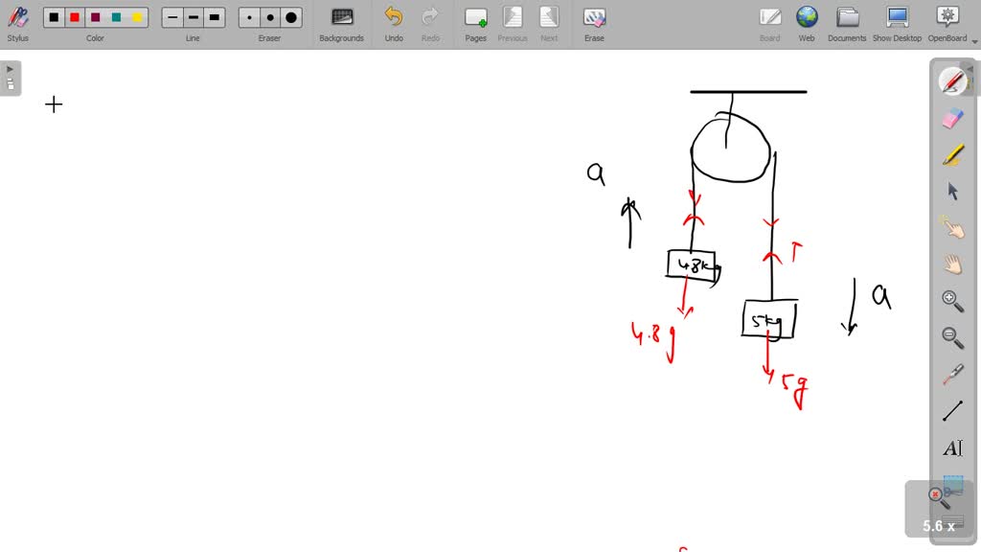
Task: Choose the Draw line tool
Action: coord(952,411)
